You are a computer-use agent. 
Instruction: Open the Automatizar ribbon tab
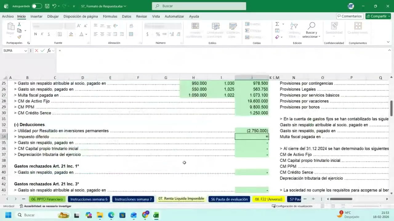click(x=174, y=17)
